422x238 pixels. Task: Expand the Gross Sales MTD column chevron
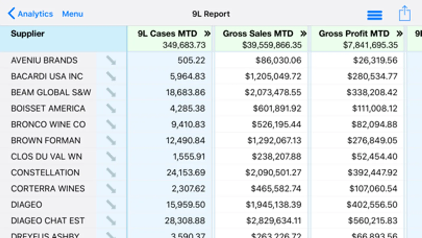pos(304,34)
